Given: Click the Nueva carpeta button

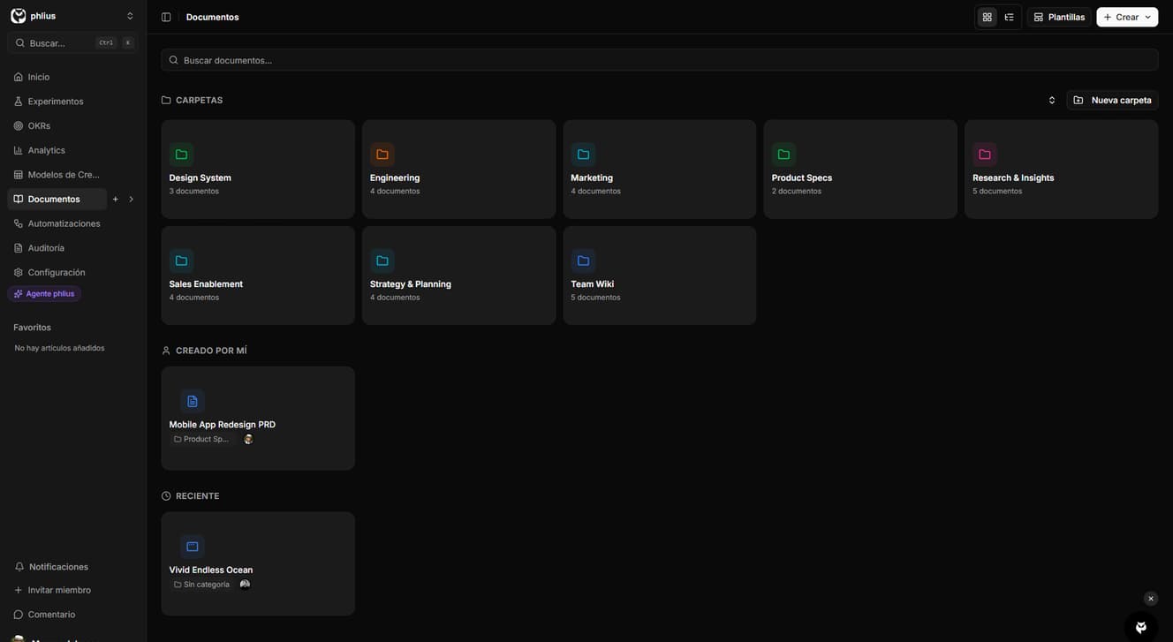Looking at the screenshot, I should 1112,100.
